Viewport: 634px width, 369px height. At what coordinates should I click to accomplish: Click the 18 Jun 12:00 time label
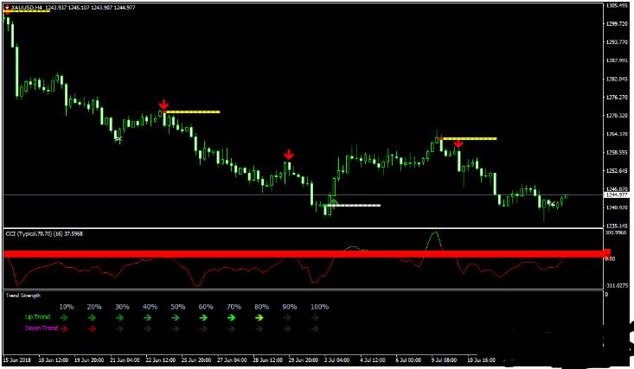pos(54,359)
